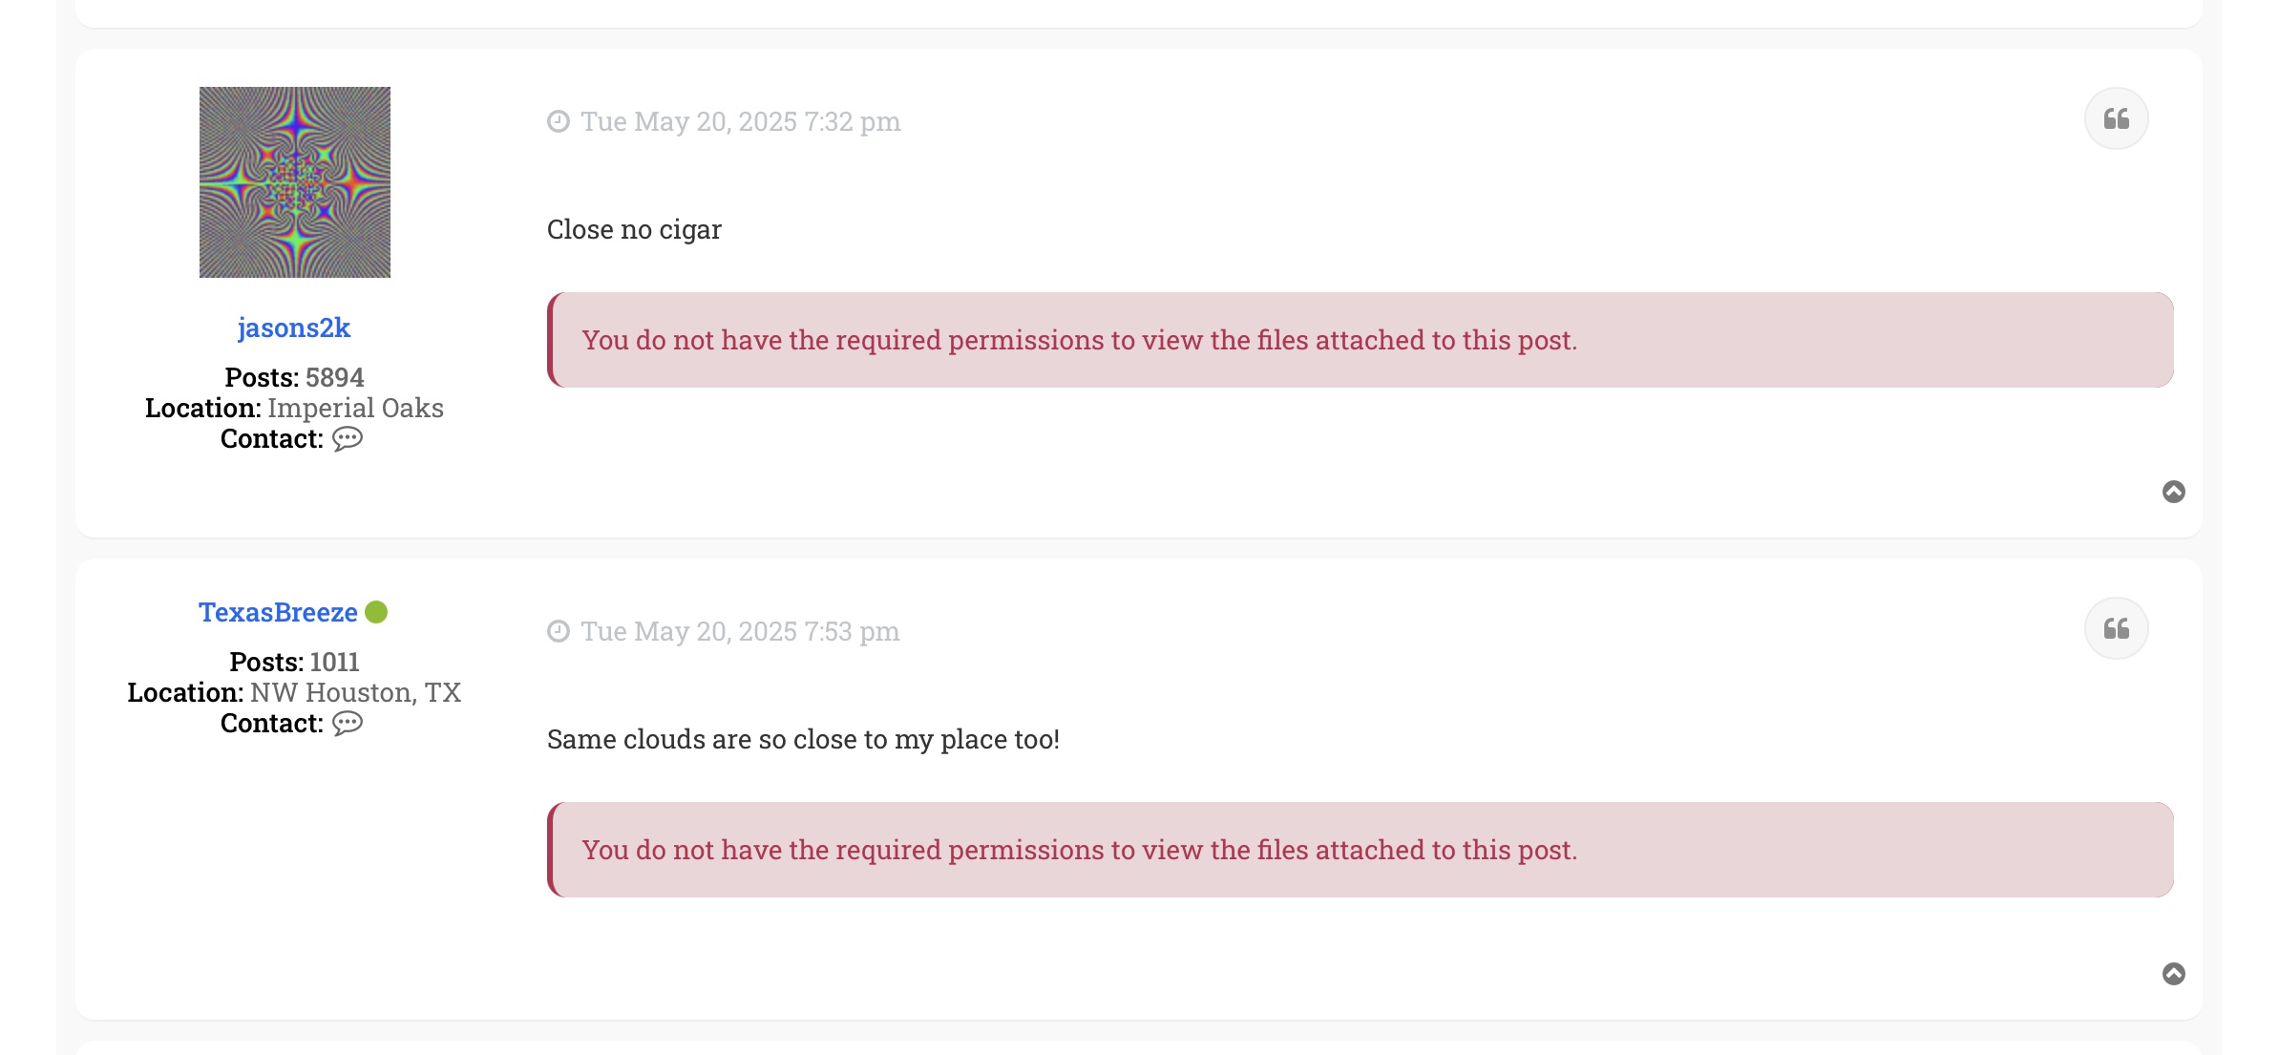
Task: Click TexasBreeze green online status dot
Action: [376, 612]
